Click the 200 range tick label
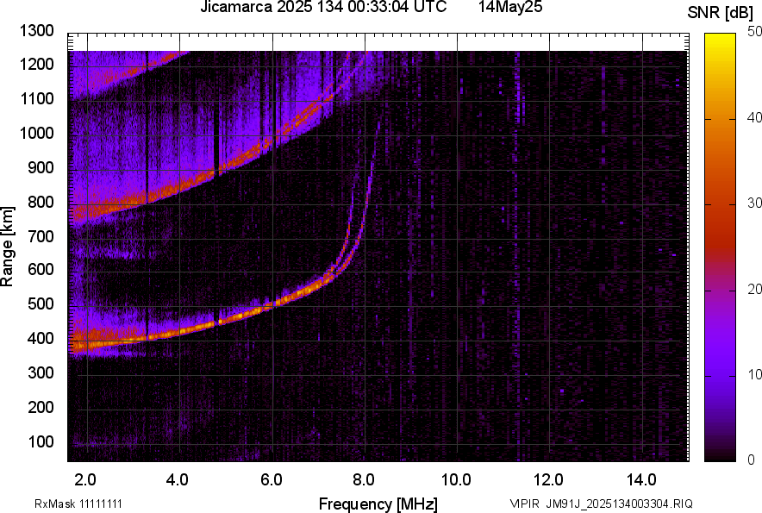 41,407
